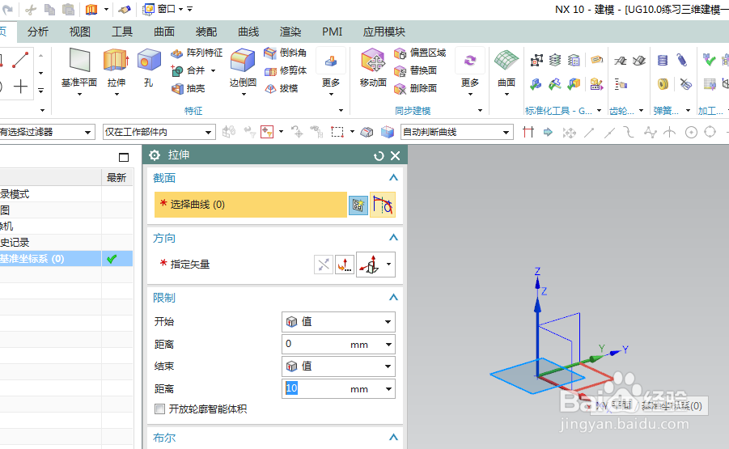Screen dimensions: 729x449
Task: Open 更多 in the 同步建模 group
Action: 470,71
